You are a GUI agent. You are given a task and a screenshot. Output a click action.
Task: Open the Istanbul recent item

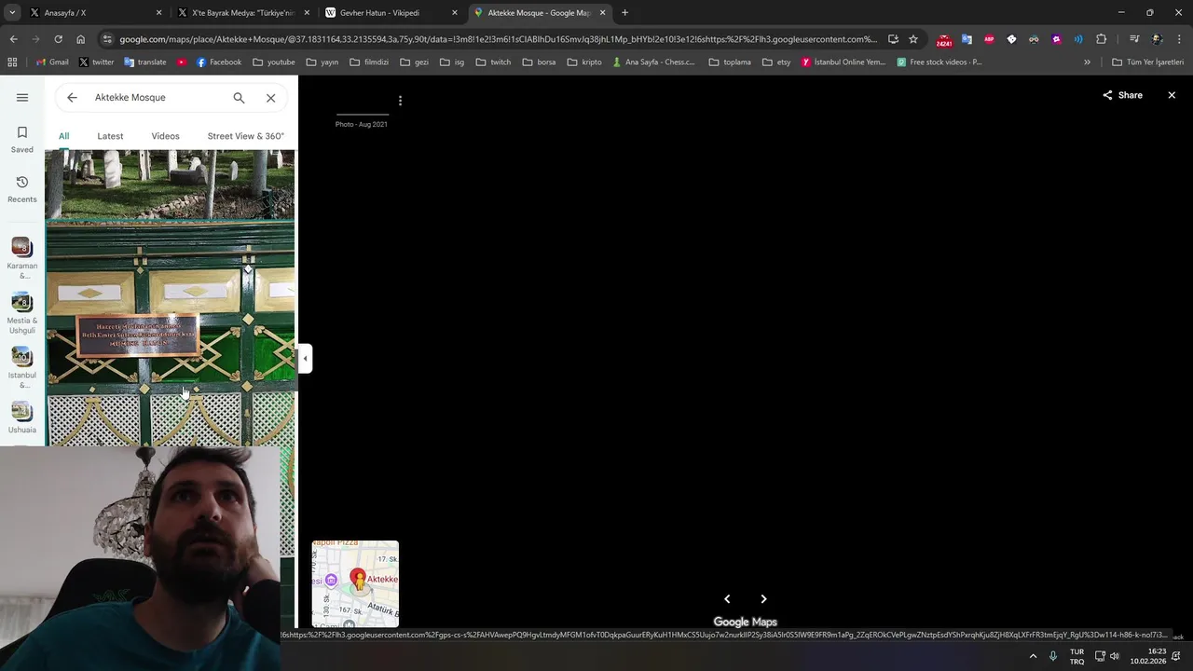[21, 368]
